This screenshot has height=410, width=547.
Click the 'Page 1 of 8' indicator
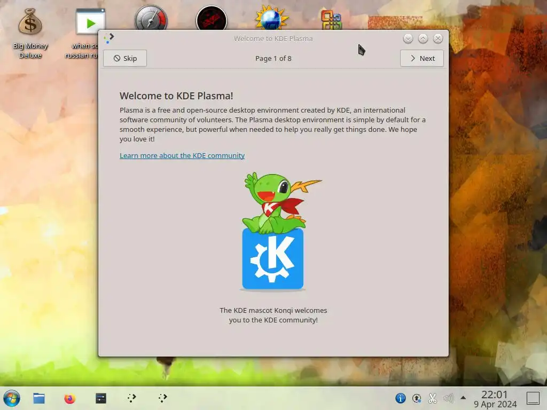pyautogui.click(x=273, y=59)
